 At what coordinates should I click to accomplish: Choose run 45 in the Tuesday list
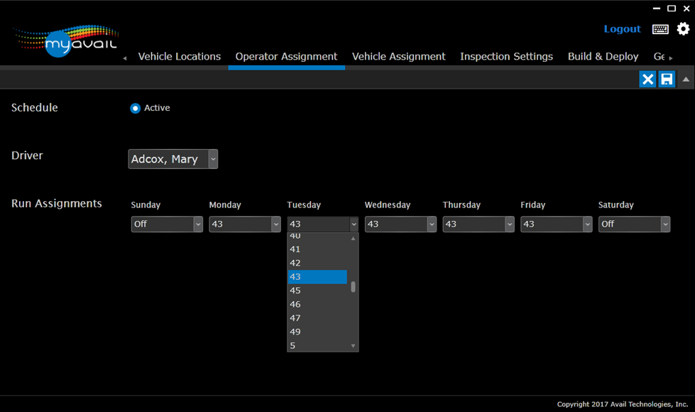click(x=317, y=291)
